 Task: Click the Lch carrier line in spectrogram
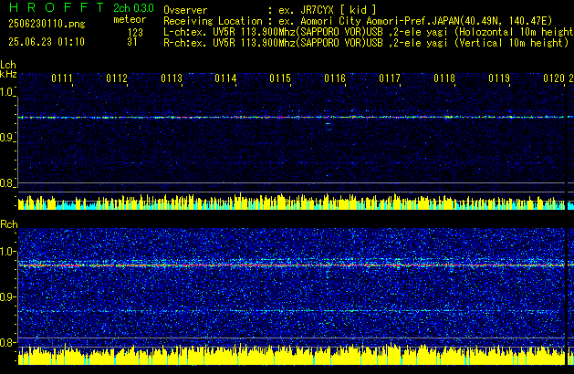pos(291,118)
